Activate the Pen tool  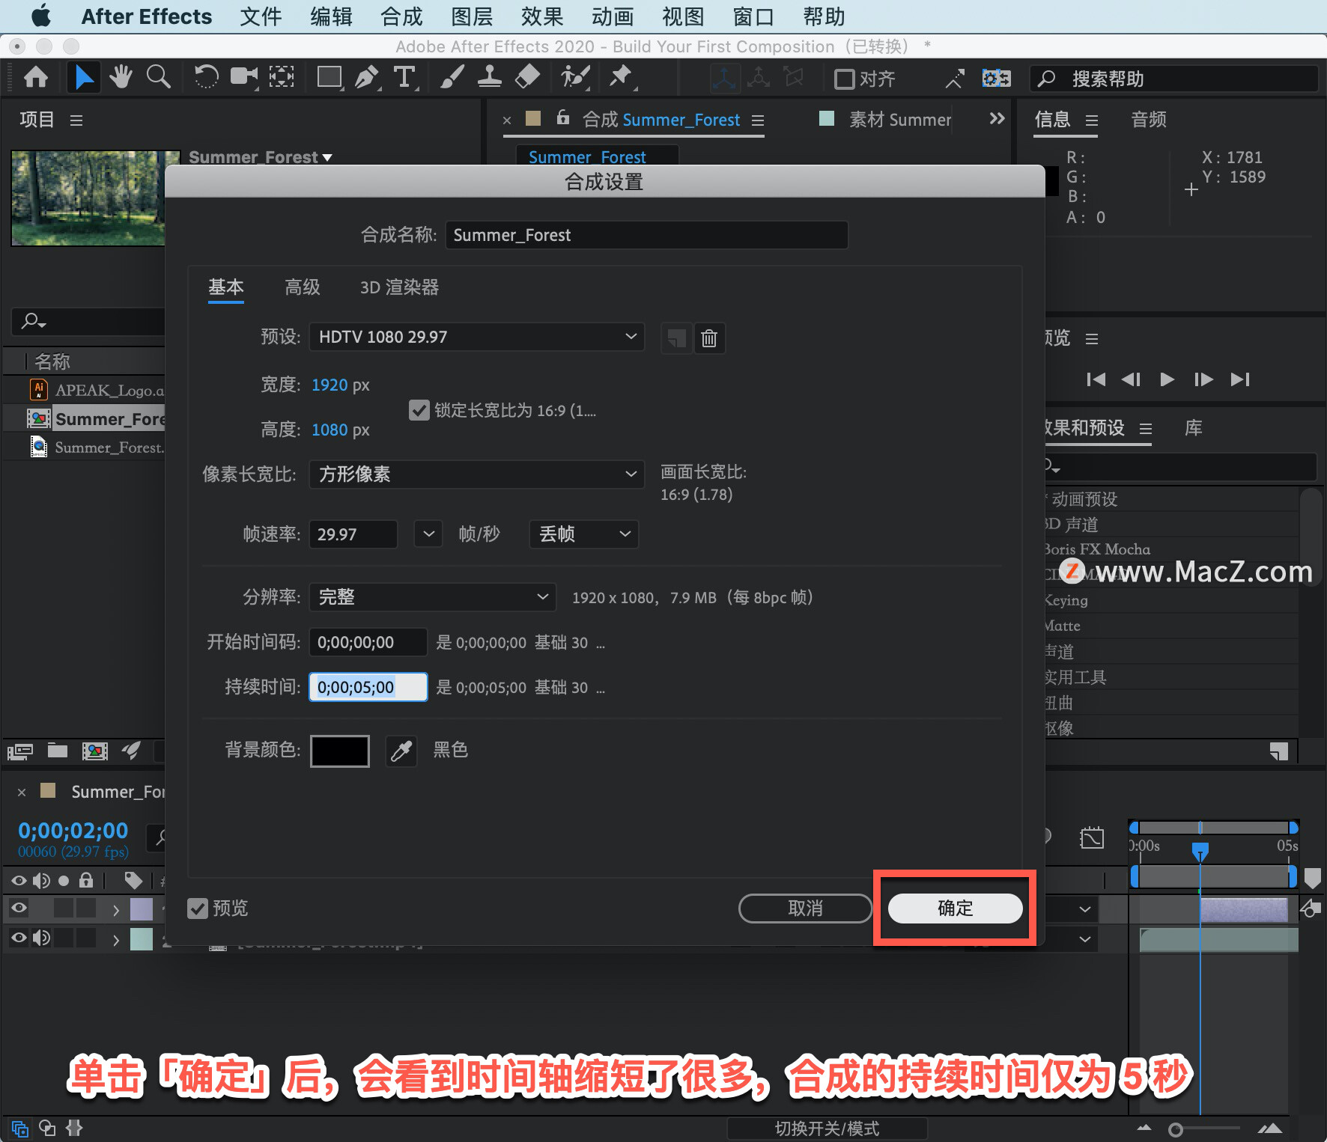(366, 77)
